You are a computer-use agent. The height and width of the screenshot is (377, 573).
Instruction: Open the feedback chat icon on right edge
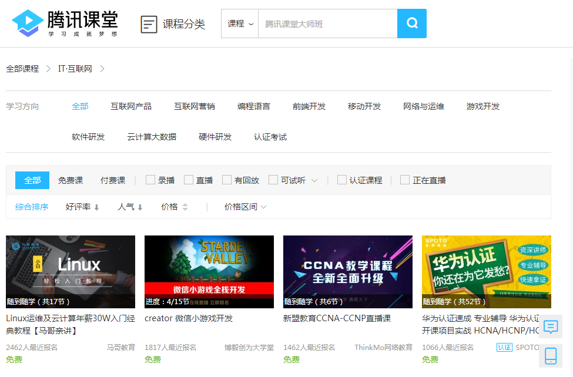pyautogui.click(x=551, y=326)
